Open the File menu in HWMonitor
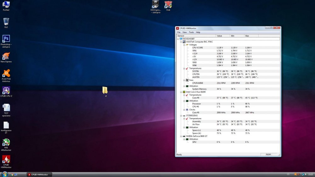Viewport: 315px width, 177px height. [x=179, y=32]
